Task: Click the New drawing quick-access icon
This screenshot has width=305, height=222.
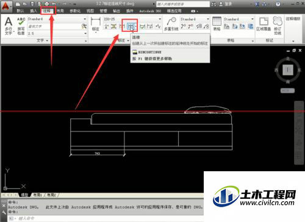Action: (x=18, y=4)
